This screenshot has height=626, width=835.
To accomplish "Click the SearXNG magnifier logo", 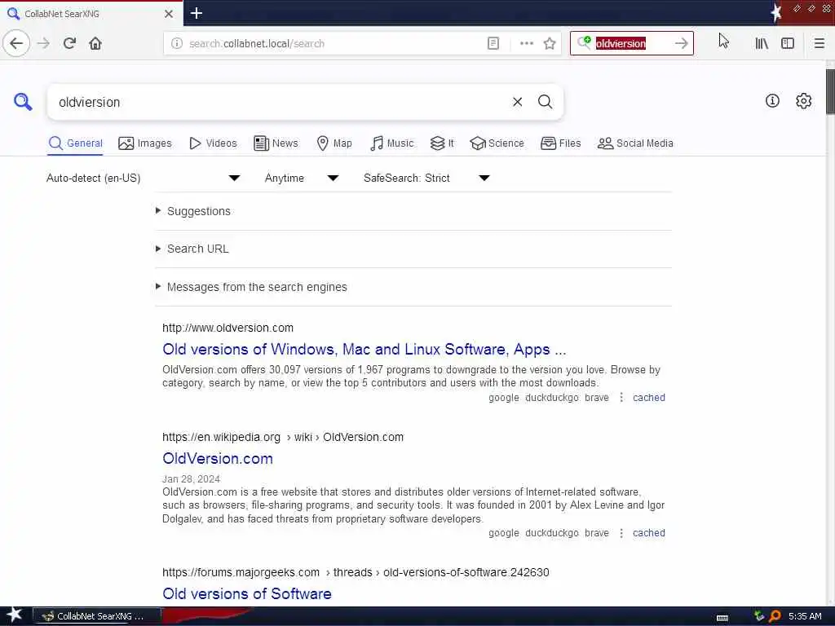I will (x=23, y=101).
